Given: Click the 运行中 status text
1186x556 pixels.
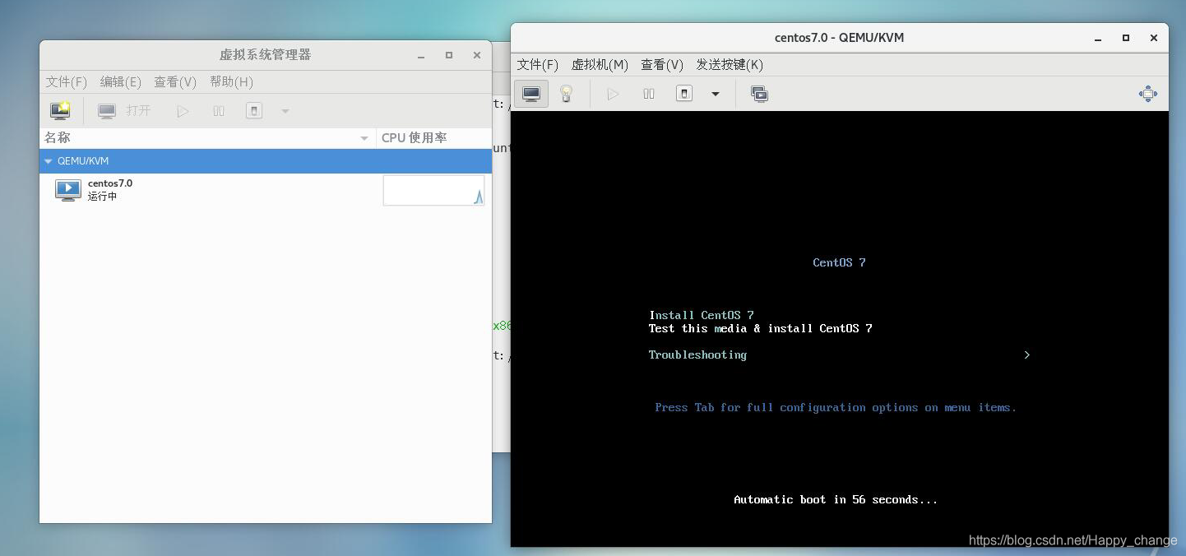Looking at the screenshot, I should pos(103,197).
